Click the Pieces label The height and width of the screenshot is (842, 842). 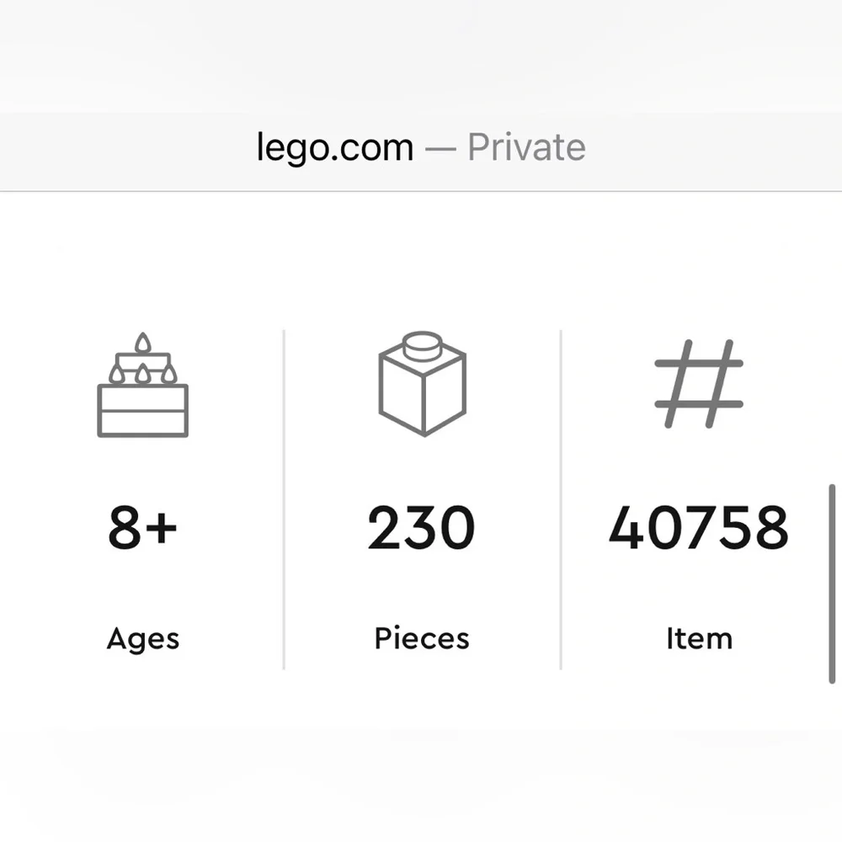pos(422,638)
